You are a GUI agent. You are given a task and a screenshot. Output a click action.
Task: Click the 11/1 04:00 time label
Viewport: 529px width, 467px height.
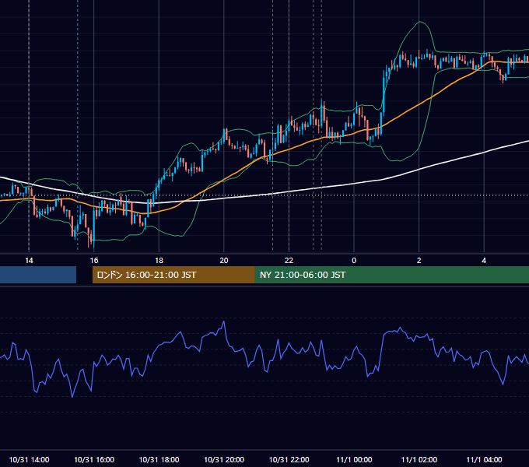484,459
